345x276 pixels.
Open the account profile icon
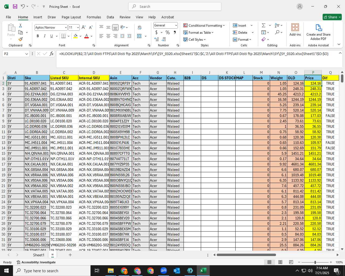300,6
